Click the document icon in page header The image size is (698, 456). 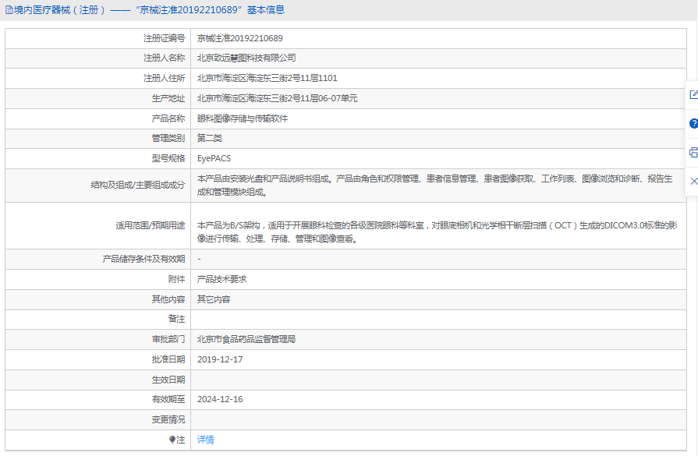point(9,10)
